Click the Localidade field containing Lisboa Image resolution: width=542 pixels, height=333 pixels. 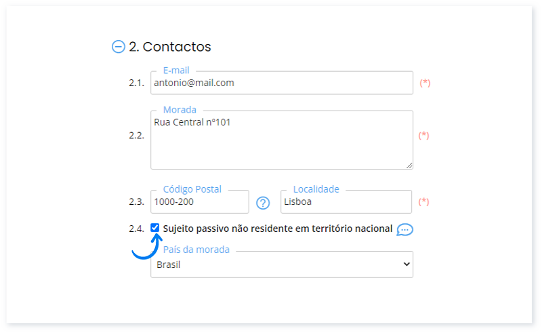click(346, 202)
